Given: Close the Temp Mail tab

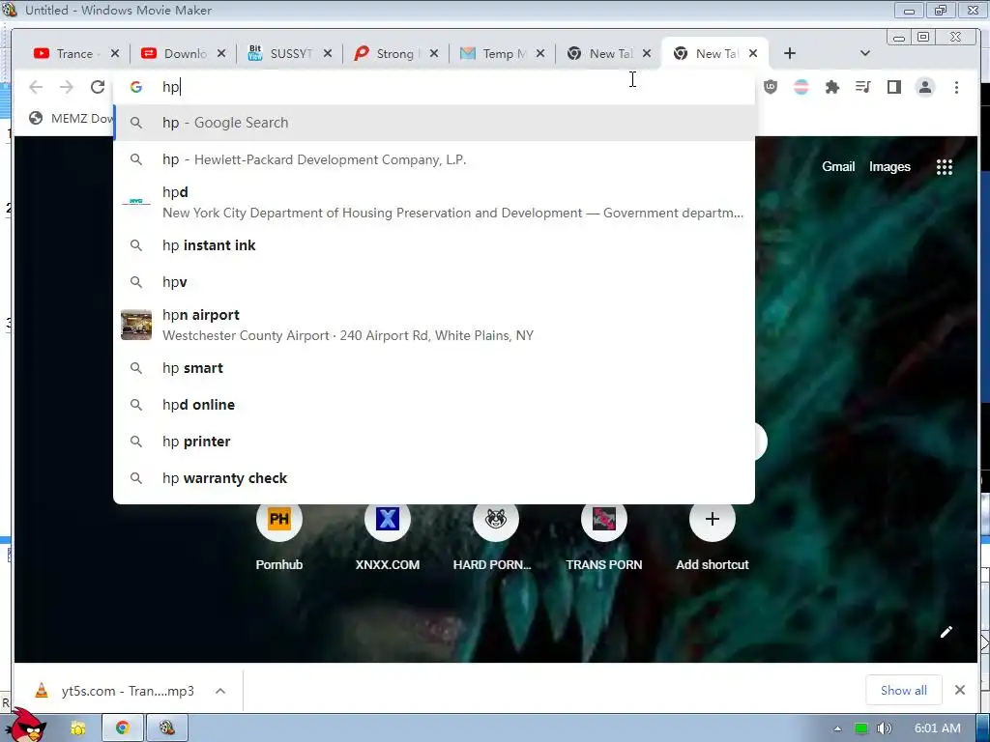Looking at the screenshot, I should click(540, 54).
